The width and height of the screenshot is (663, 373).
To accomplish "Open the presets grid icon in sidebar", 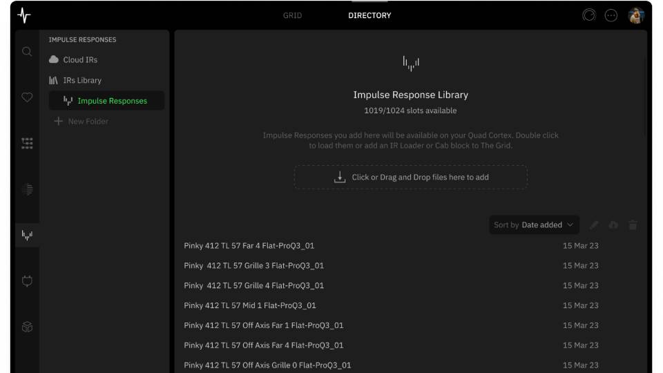I will [x=27, y=143].
